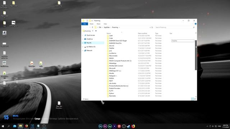Select Roaming in the address path
Viewport: 230px width, 129px height.
(x=115, y=27)
